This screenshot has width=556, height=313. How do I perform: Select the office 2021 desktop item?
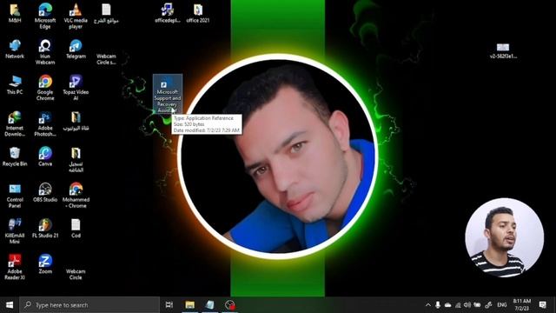point(198,13)
